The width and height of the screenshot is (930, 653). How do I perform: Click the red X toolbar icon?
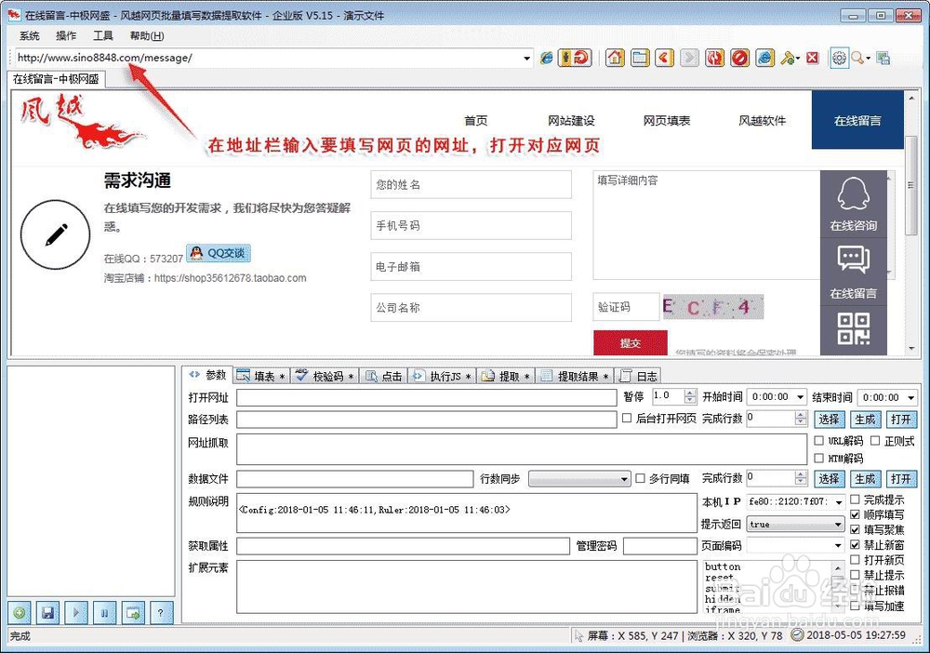click(x=813, y=58)
